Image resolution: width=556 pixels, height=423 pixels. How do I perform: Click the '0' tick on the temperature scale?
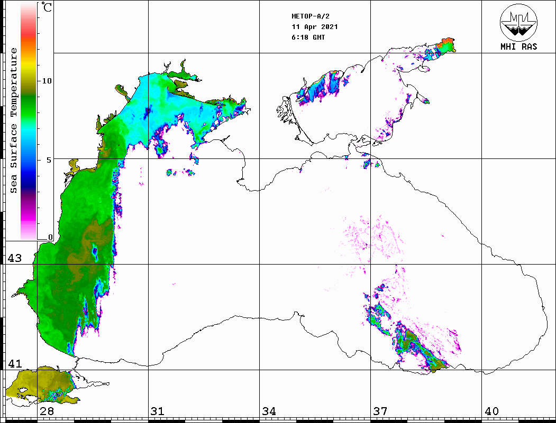point(50,237)
